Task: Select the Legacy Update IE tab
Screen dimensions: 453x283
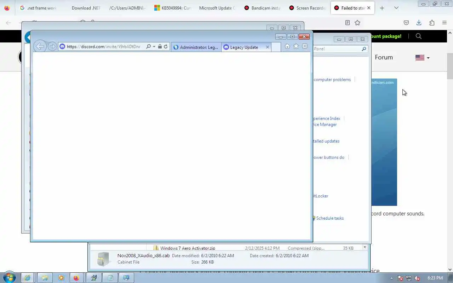Action: 244,47
